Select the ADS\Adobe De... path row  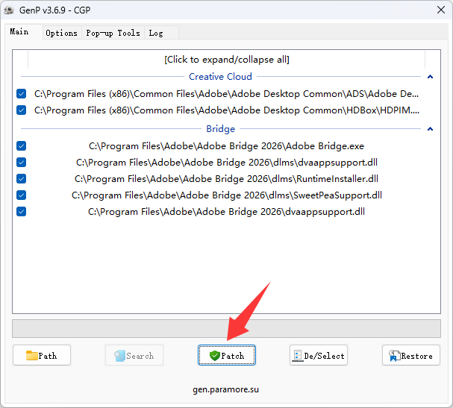[227, 94]
